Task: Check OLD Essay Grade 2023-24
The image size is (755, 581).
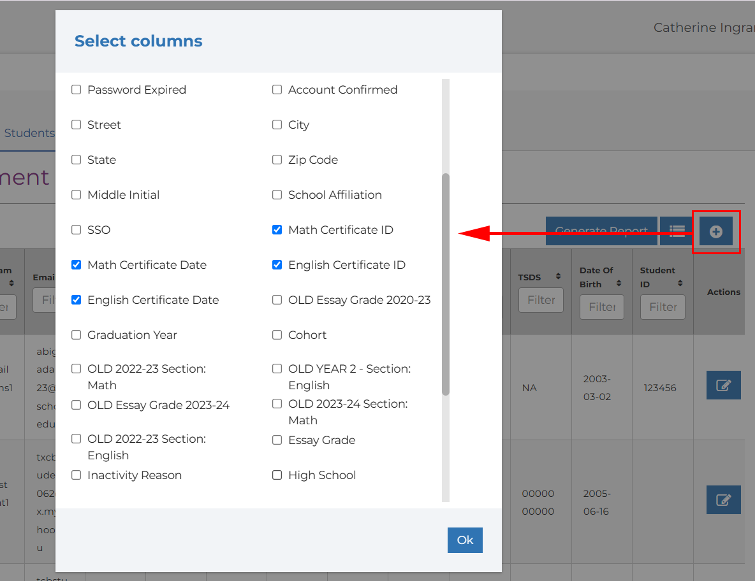Action: pos(76,405)
